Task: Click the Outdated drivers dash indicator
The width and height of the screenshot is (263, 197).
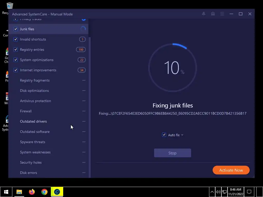Action: (84, 121)
